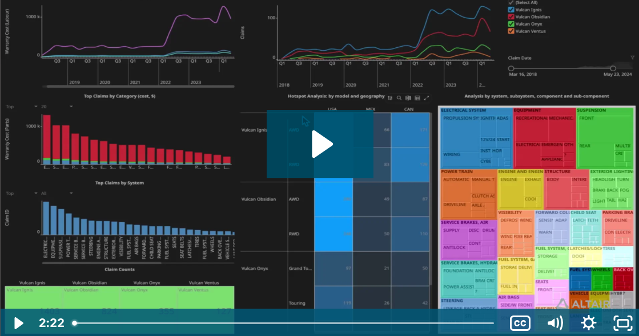The image size is (639, 336).
Task: Turn on closed captions
Action: click(520, 323)
